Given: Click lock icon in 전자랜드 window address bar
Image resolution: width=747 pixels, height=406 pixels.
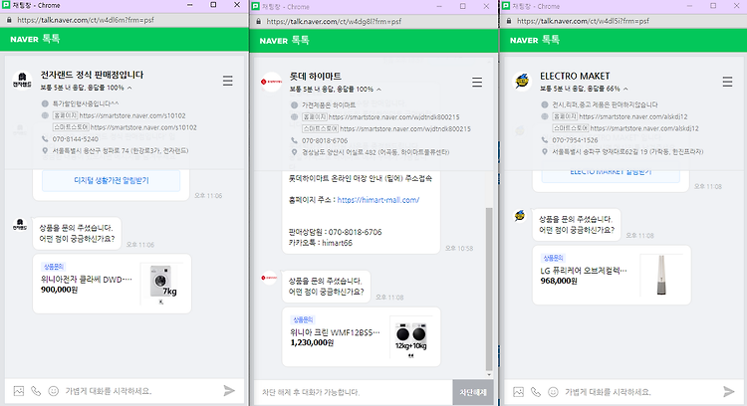Looking at the screenshot, I should 9,20.
